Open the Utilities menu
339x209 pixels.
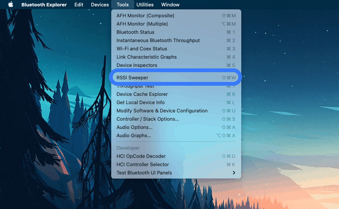click(x=145, y=5)
